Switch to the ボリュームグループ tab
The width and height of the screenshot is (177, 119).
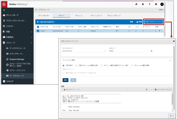pos(114,15)
